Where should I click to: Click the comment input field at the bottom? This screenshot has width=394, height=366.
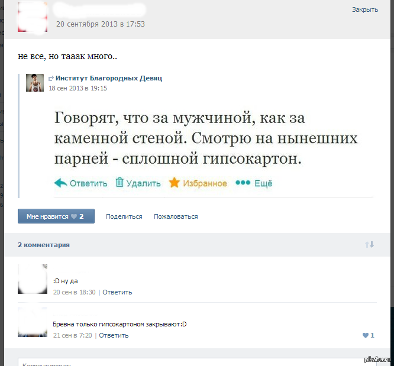click(x=195, y=362)
